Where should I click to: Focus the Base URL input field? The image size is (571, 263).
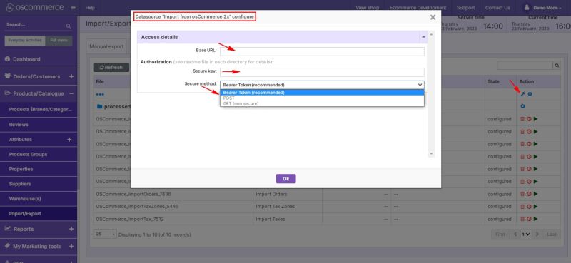click(x=322, y=51)
